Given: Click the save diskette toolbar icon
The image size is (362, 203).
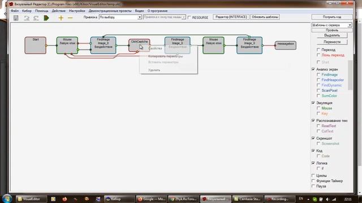Looking at the screenshot, I should pos(16,17).
